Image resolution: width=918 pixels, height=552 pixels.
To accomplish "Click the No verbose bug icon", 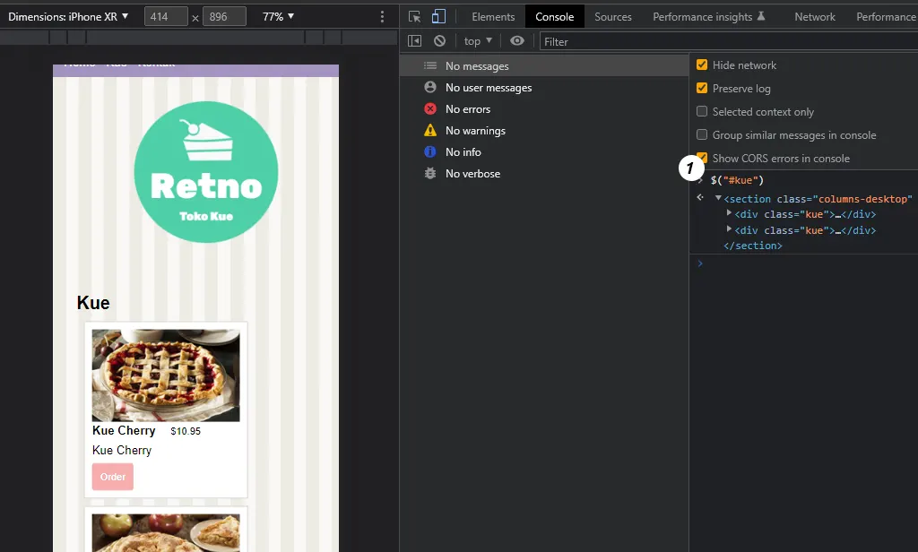I will pos(430,173).
